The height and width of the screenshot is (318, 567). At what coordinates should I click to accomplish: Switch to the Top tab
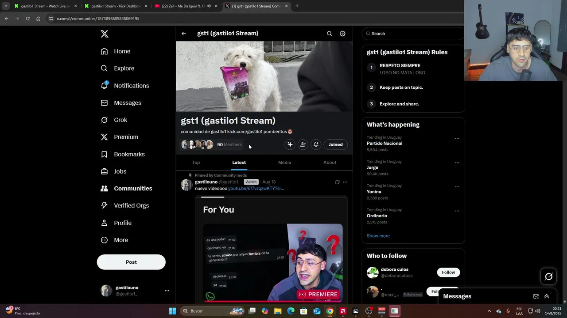pos(196,163)
